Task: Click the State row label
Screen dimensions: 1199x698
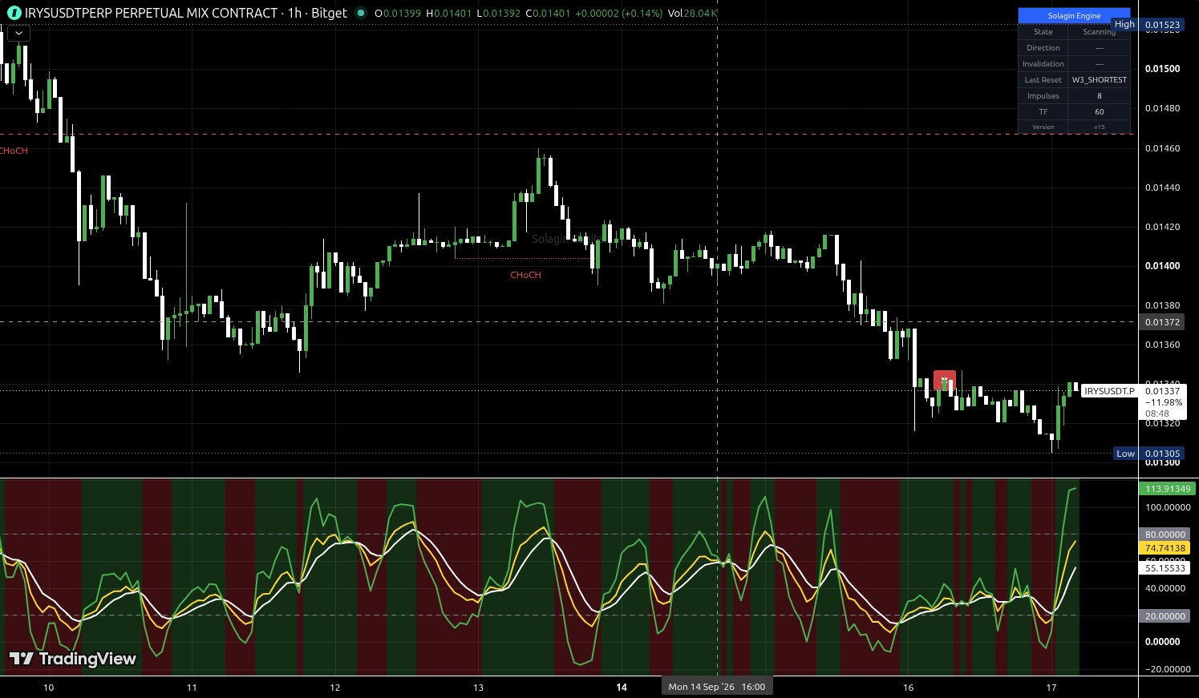Action: tap(1043, 32)
